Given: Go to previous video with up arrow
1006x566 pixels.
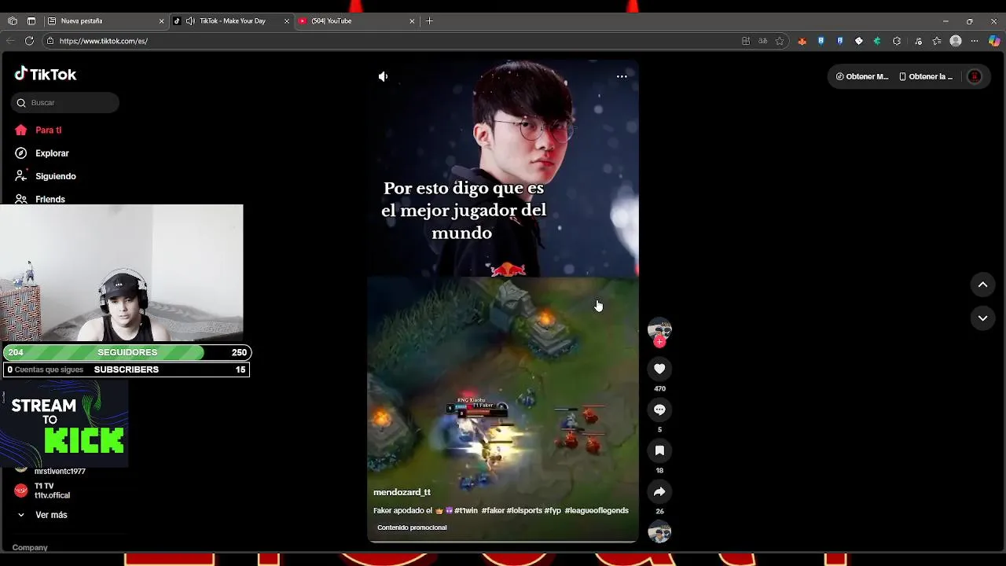Looking at the screenshot, I should [982, 285].
